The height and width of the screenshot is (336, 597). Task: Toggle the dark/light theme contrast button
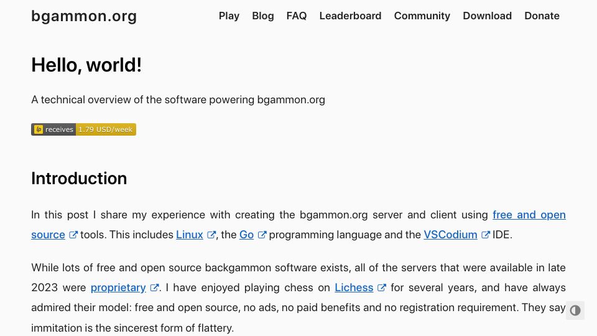pos(575,310)
